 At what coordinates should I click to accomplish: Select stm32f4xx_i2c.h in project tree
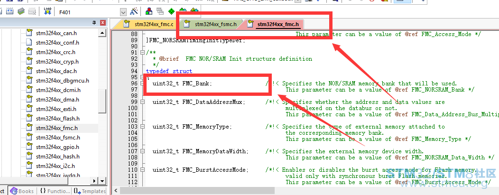pyautogui.click(x=55, y=166)
